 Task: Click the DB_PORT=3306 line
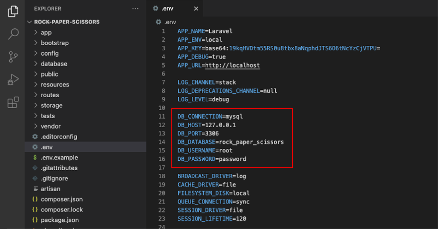198,133
